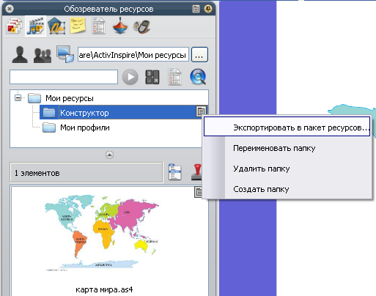Select the Конструктор folder
The width and height of the screenshot is (376, 296).
pos(123,112)
